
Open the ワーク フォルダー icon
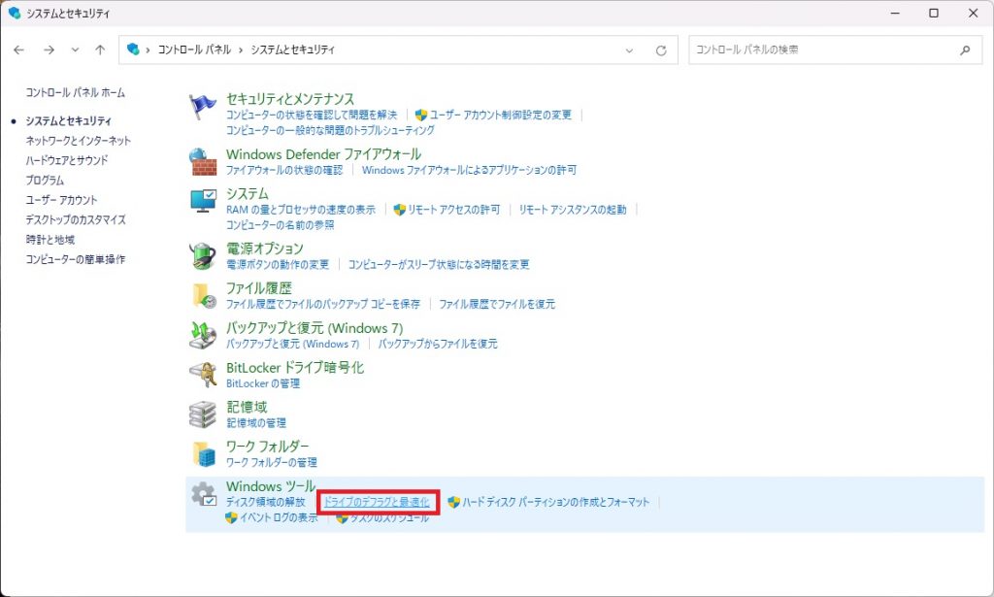[203, 453]
